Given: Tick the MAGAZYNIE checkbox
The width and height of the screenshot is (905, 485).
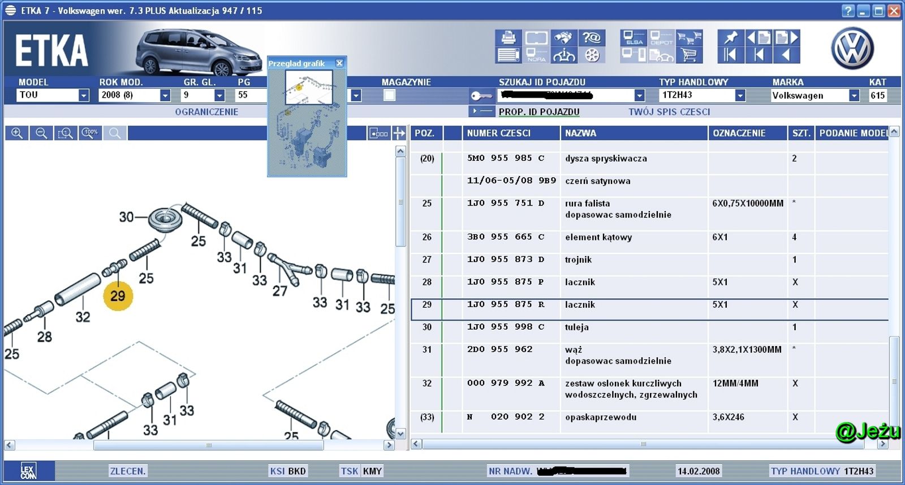Looking at the screenshot, I should pos(389,95).
